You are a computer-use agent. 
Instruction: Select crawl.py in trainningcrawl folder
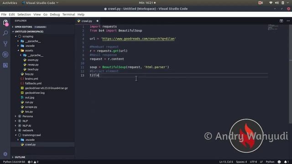30,144
